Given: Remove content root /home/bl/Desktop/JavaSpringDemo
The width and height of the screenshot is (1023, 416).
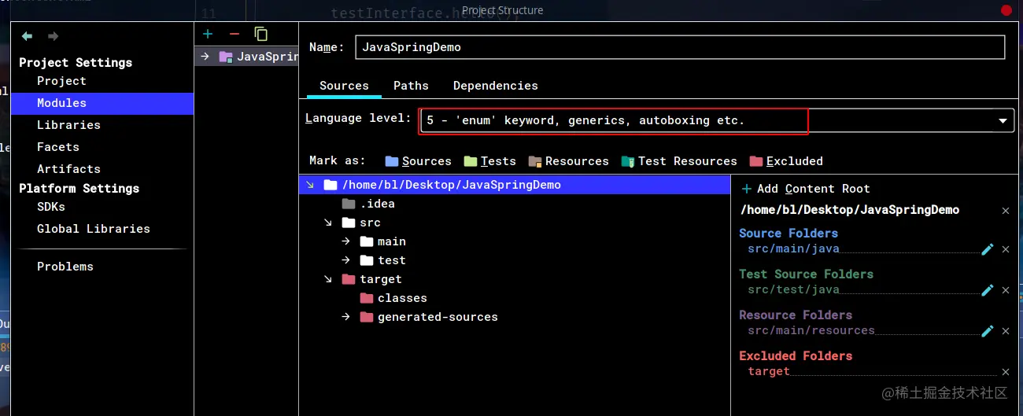Looking at the screenshot, I should click(x=1006, y=211).
